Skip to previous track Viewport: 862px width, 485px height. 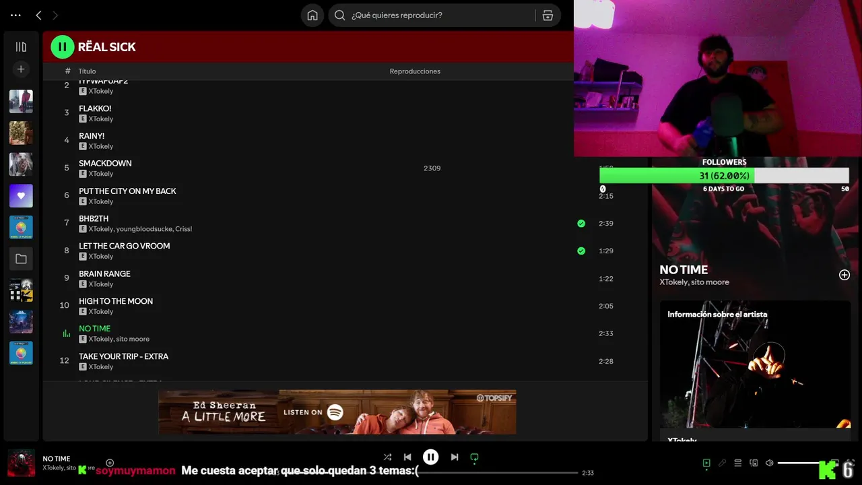[407, 457]
